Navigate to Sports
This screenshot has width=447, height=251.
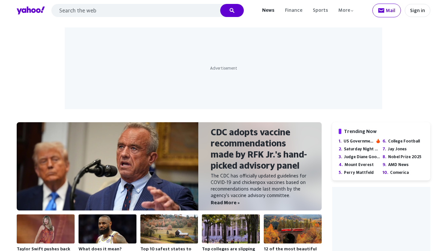[x=320, y=10]
